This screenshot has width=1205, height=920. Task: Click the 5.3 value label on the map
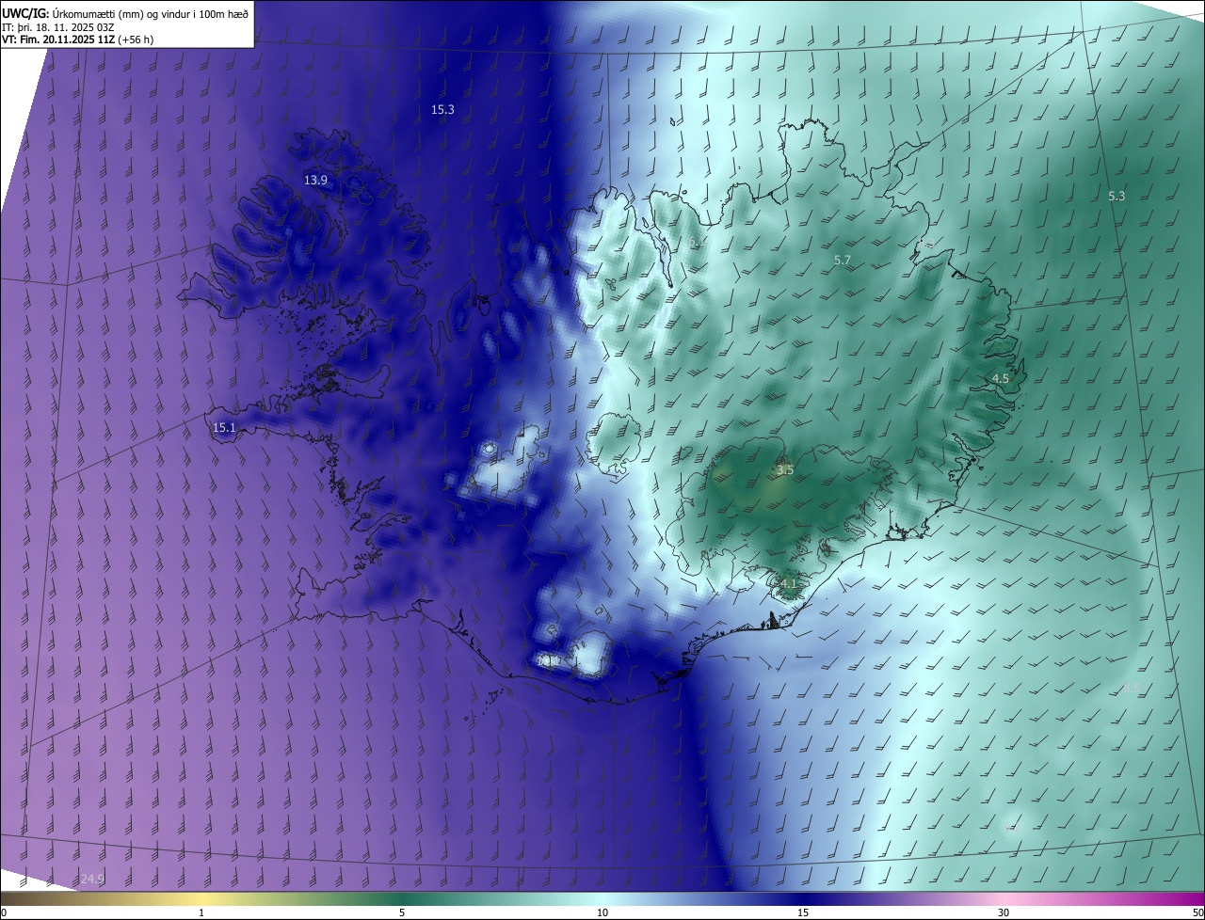tap(1117, 197)
